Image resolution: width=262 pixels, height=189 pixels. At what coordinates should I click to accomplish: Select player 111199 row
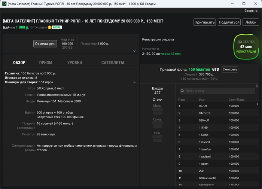click(x=217, y=128)
